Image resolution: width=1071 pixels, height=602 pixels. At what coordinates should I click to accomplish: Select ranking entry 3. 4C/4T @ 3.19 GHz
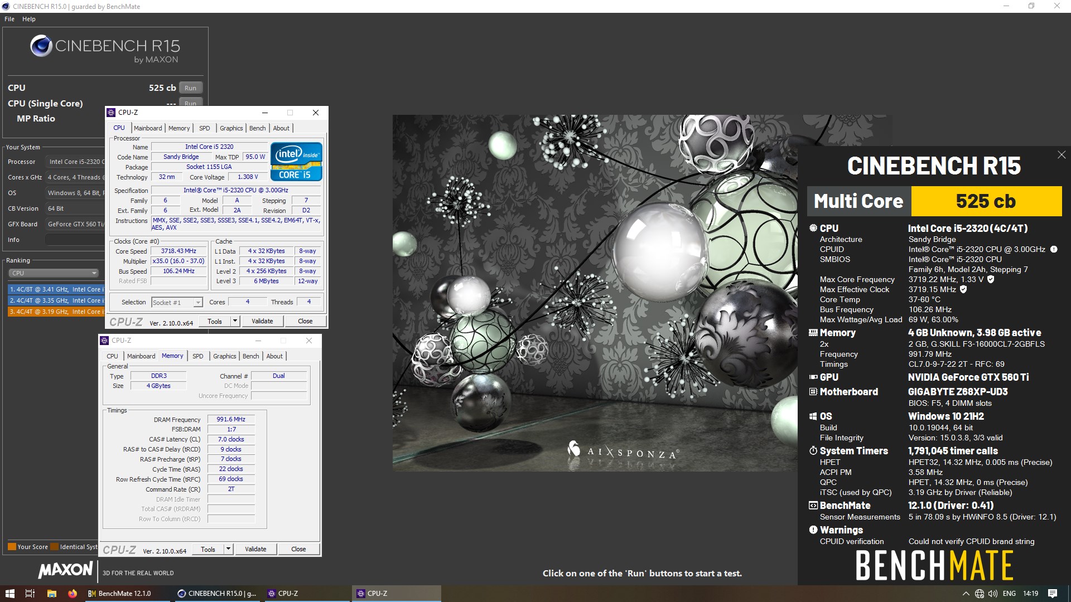56,312
